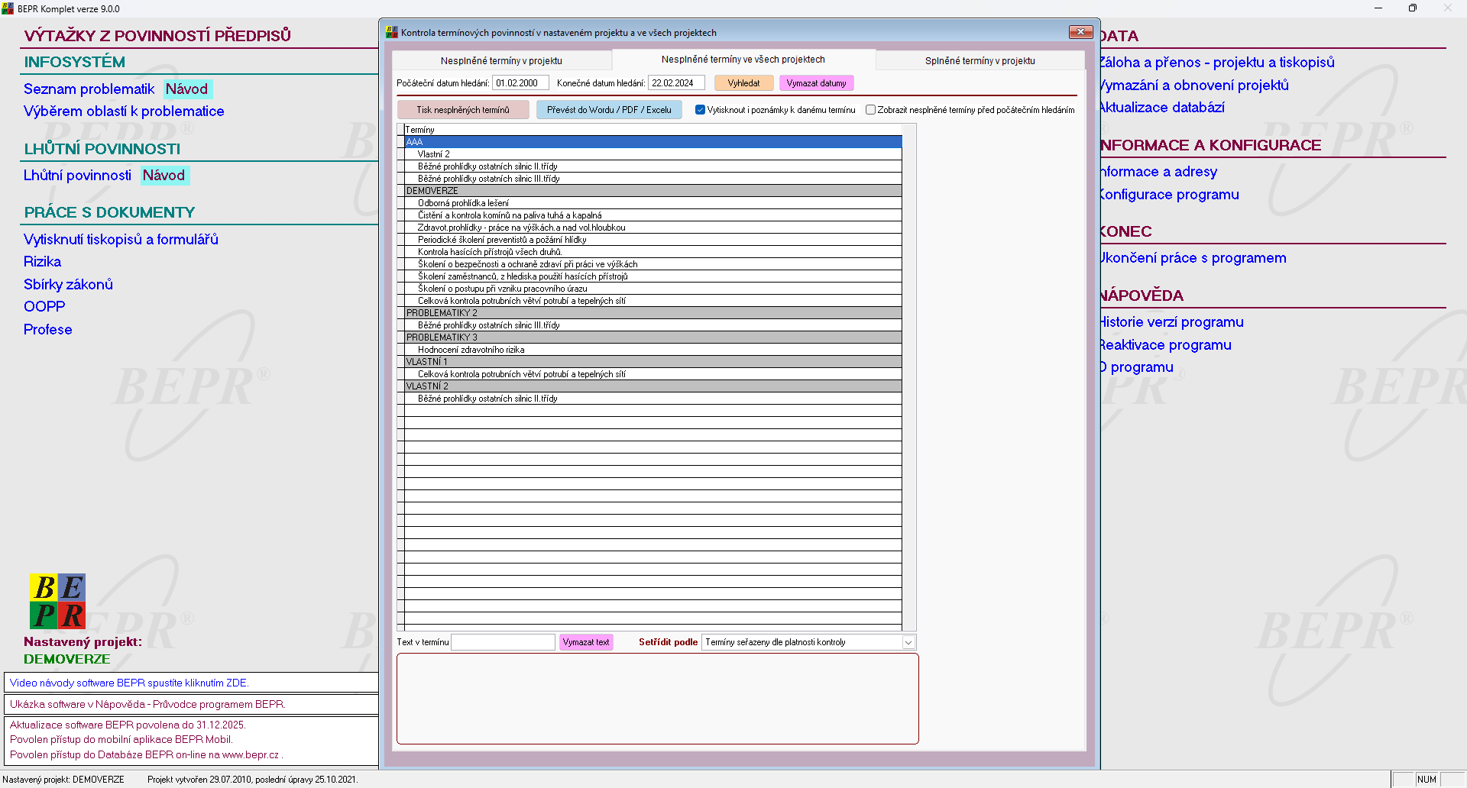1467x788 pixels.
Task: Enable printing notes for each deadline checkbox
Action: click(700, 110)
